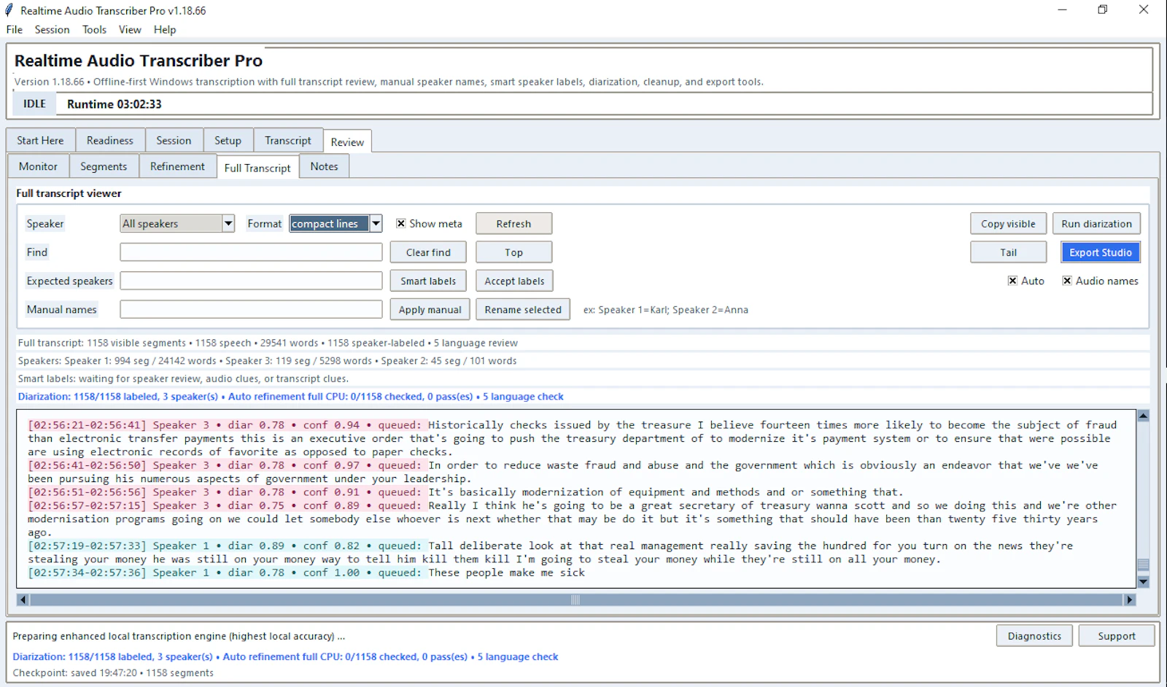The image size is (1167, 687).
Task: Click the [02:56:21-02:56:41] timestamp
Action: (87, 425)
